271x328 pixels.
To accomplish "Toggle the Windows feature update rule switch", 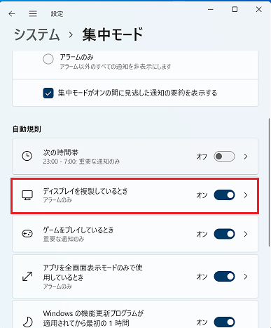I will tap(224, 322).
